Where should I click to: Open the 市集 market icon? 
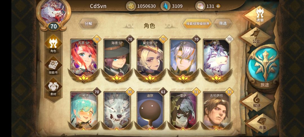pyautogui.click(x=261, y=123)
